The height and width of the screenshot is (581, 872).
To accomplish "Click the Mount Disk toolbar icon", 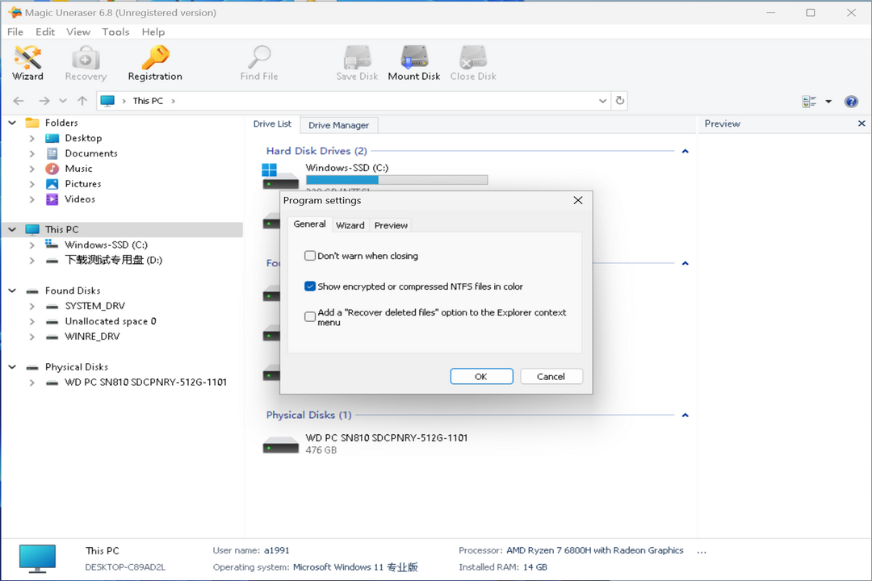I will click(x=413, y=63).
